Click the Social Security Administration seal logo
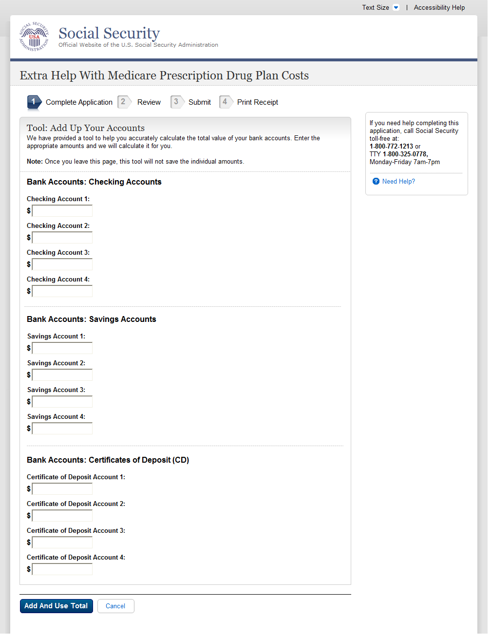The image size is (491, 637). (34, 37)
